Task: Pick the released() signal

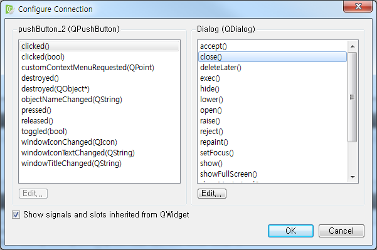Action: (x=37, y=121)
